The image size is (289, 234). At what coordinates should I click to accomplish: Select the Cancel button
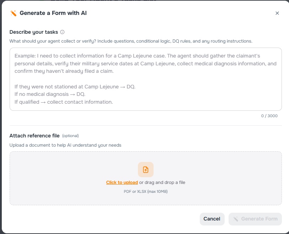click(212, 219)
